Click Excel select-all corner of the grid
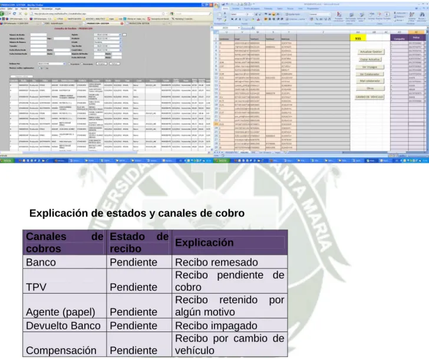Screen dimensions: 429x358 click(216, 32)
